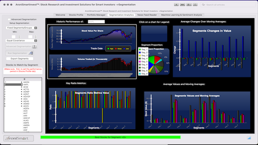Image resolution: width=258 pixels, height=145 pixels.
Task: Click the Max value stepper
Action: coord(36,37)
